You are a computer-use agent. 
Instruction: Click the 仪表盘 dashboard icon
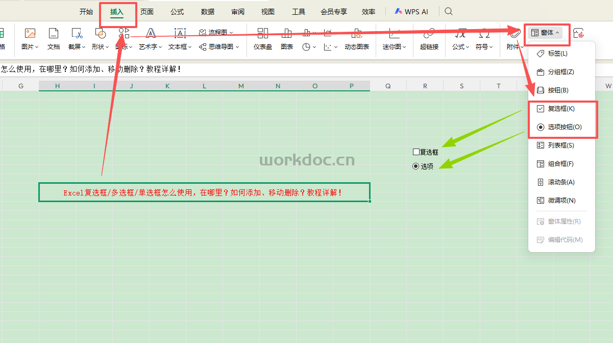[263, 34]
